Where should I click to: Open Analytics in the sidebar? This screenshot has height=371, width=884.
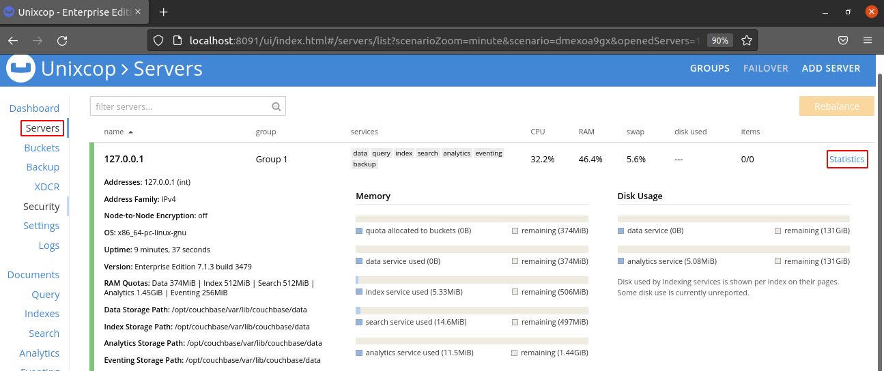click(x=40, y=353)
